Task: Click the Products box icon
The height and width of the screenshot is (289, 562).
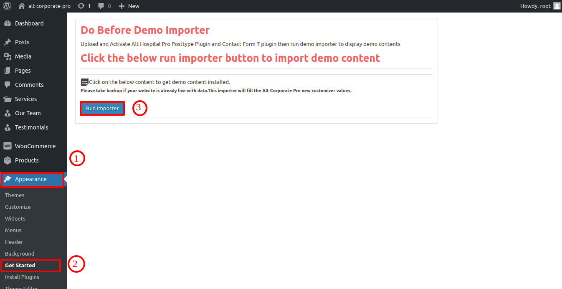Action: (x=7, y=160)
